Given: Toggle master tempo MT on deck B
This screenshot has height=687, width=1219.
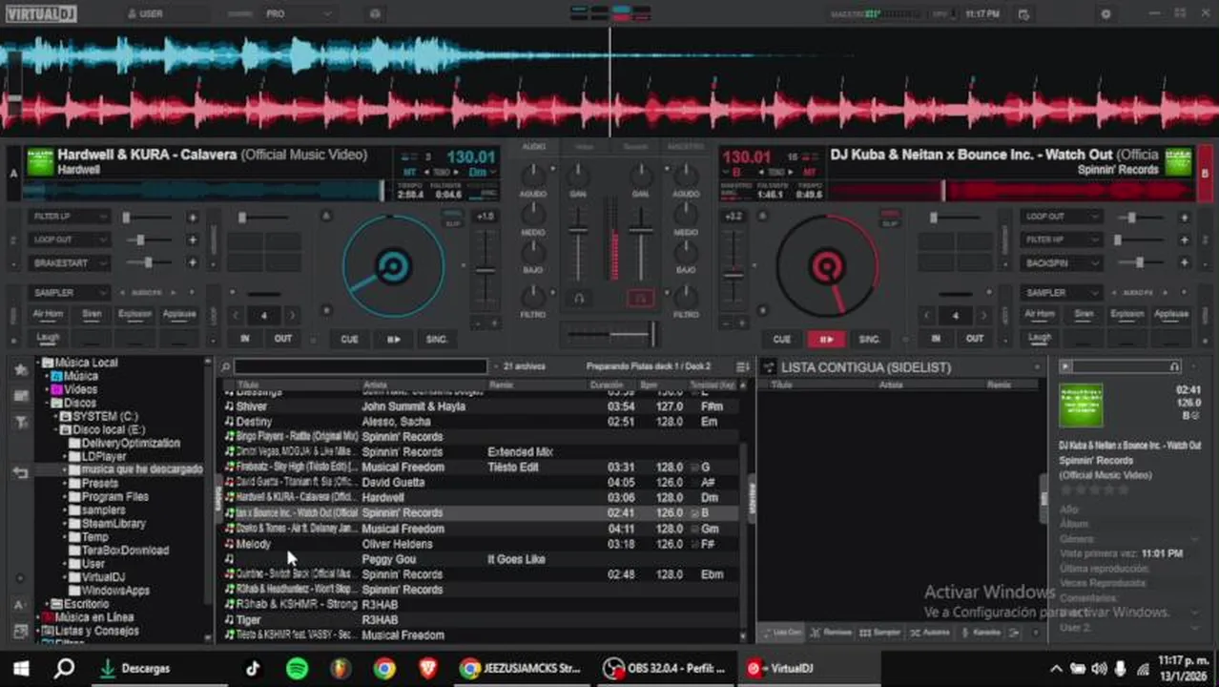Looking at the screenshot, I should (x=810, y=173).
